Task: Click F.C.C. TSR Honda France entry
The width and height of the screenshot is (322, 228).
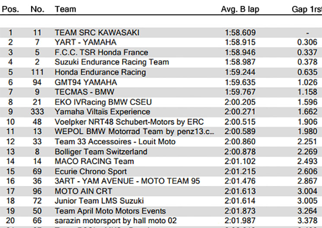Action: (101, 52)
